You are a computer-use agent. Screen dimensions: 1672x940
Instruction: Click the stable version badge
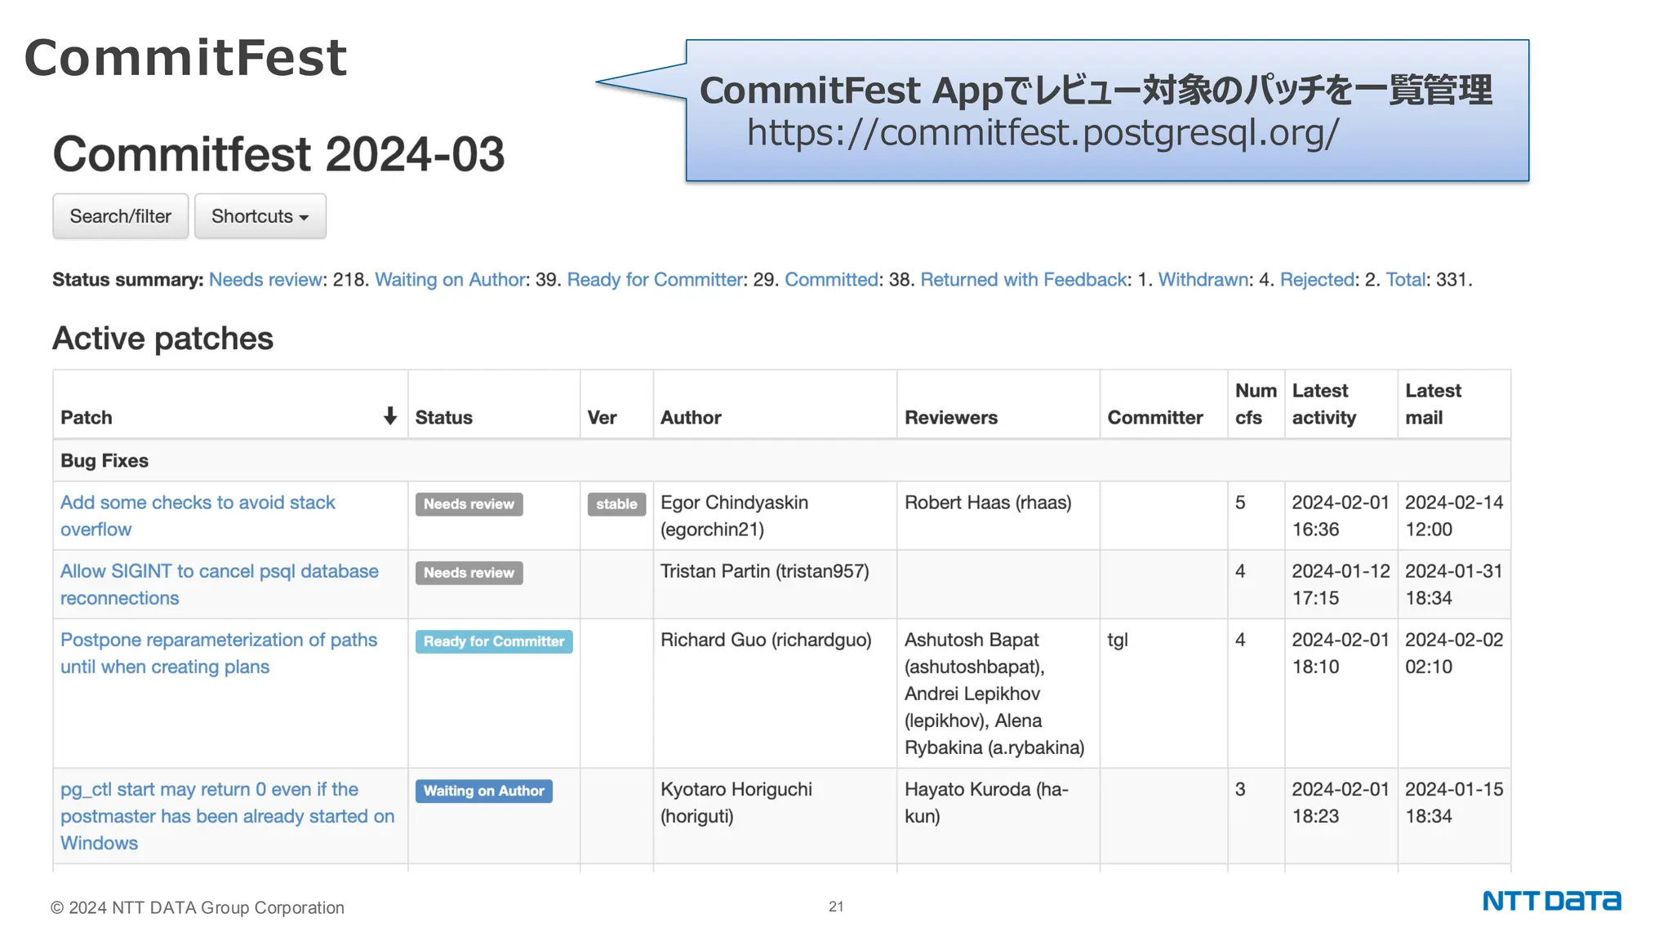click(x=616, y=504)
